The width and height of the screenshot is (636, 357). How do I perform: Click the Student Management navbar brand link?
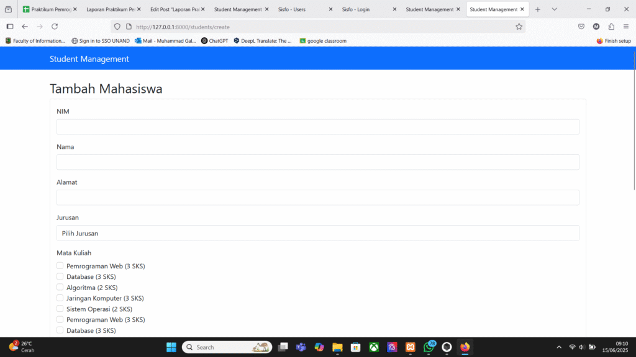pyautogui.click(x=89, y=59)
